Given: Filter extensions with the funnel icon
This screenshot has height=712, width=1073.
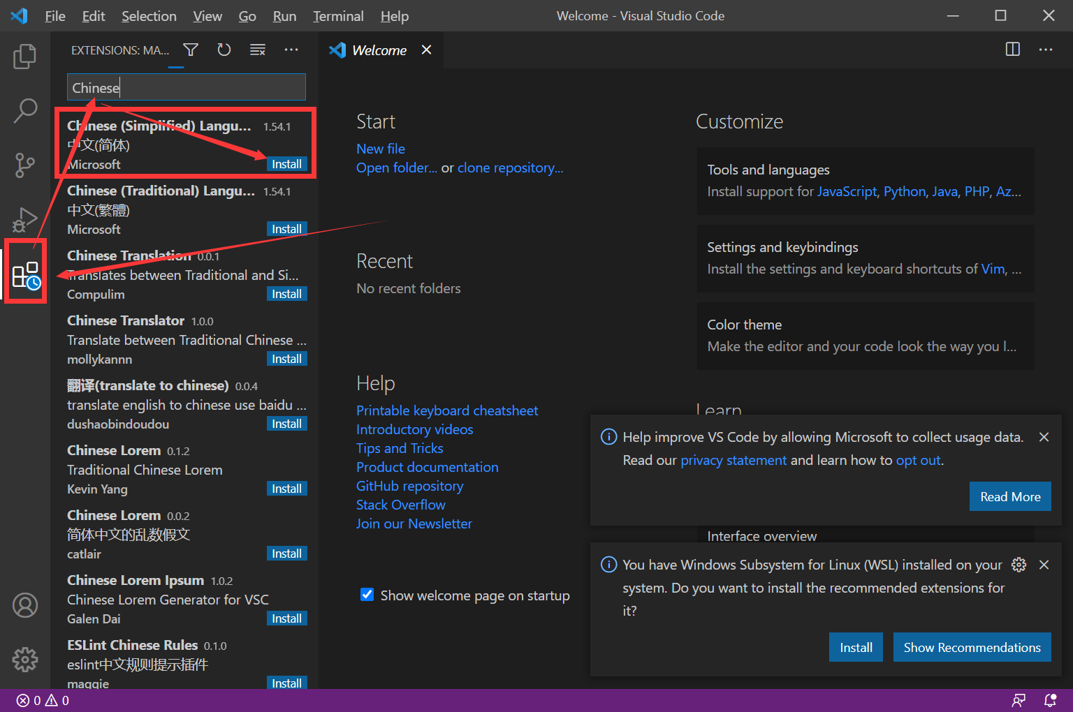Looking at the screenshot, I should [x=191, y=50].
